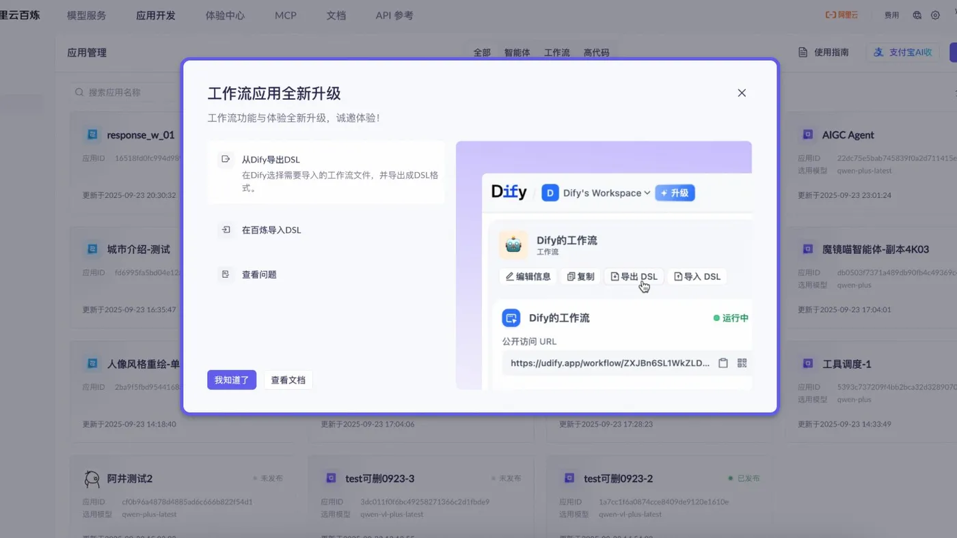
Task: Open the MCP menu
Action: point(286,15)
